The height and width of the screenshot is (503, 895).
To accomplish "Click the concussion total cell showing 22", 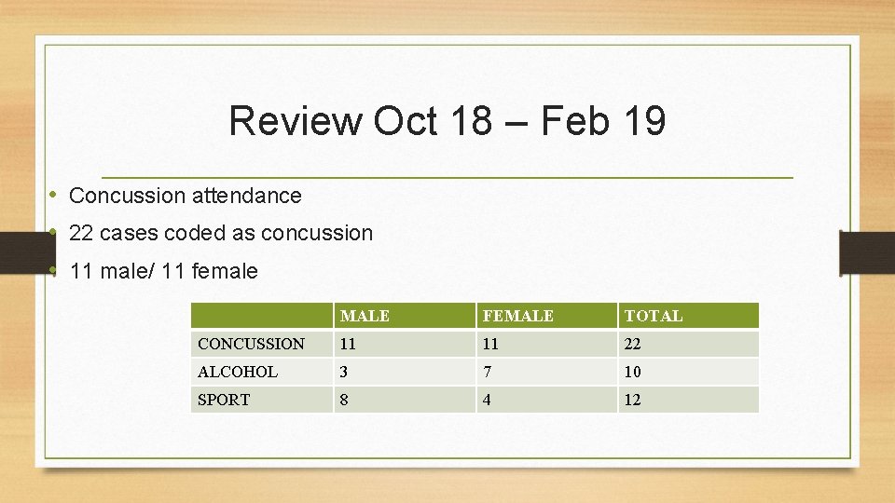I will (x=688, y=344).
